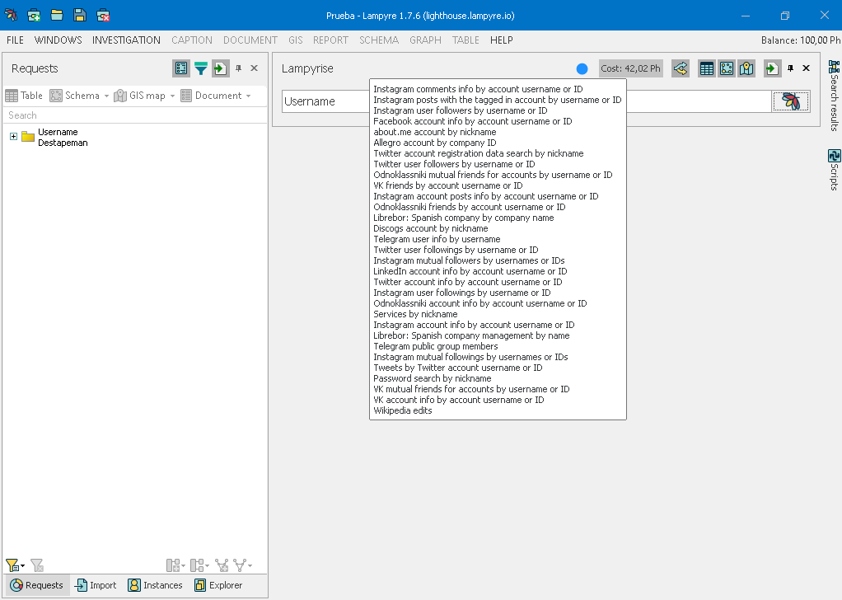The width and height of the screenshot is (842, 600).
Task: Click the import arrow icon in Lampyrise header
Action: point(772,68)
